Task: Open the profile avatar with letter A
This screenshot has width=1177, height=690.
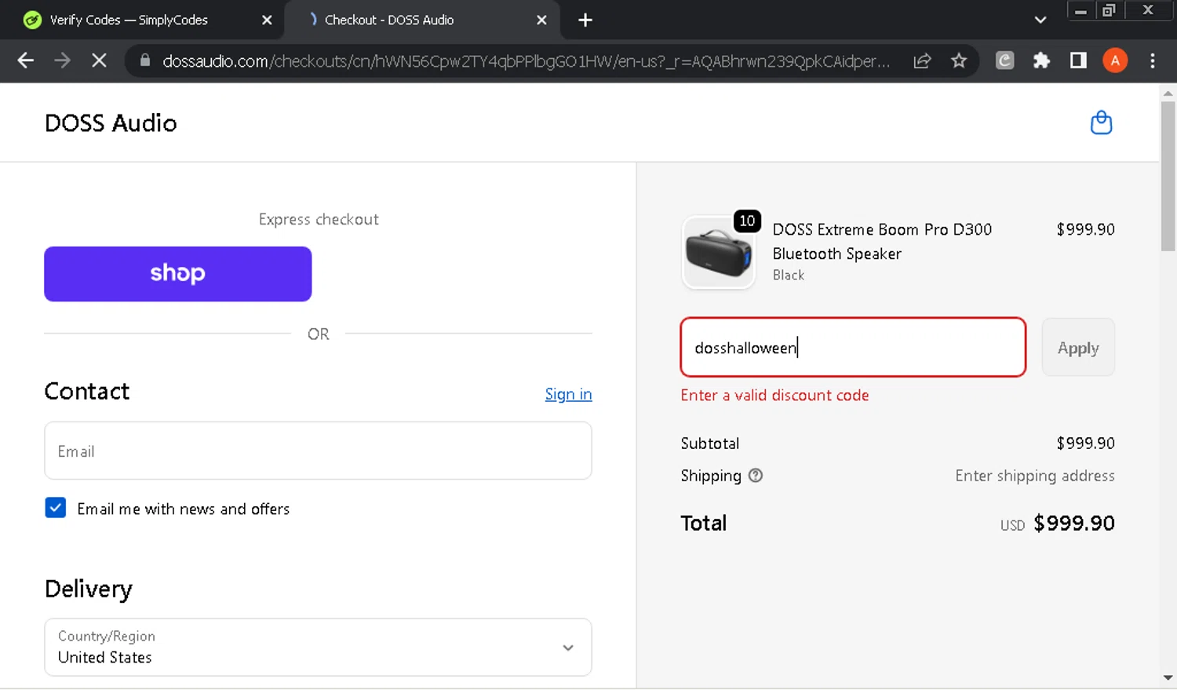Action: click(1115, 60)
